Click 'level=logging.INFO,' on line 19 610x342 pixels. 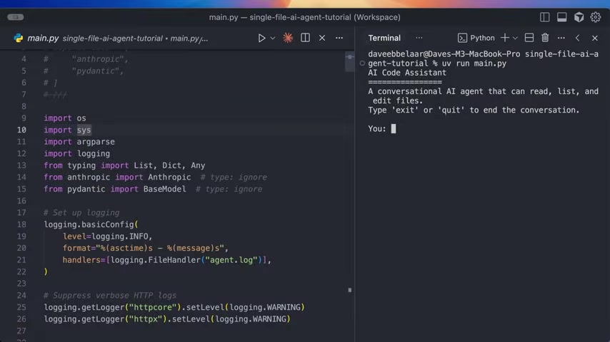[107, 237]
